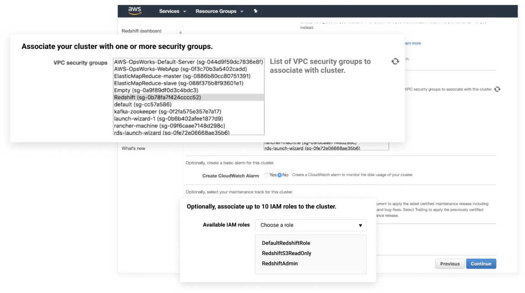525x293 pixels.
Task: Open the Services menu
Action: [x=172, y=11]
